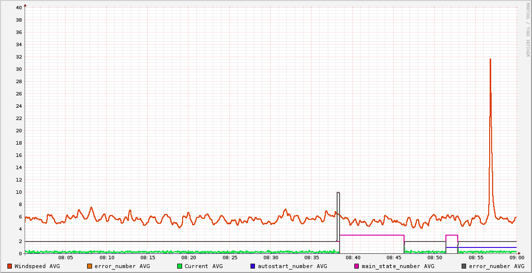Screen dimensions: 532x273
Task: Click the top of the gray spike at 10
Action: [x=338, y=192]
